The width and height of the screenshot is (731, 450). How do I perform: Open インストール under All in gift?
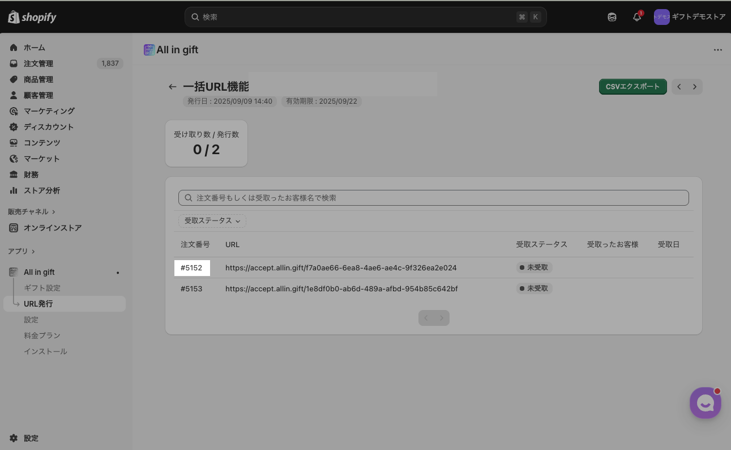tap(45, 351)
